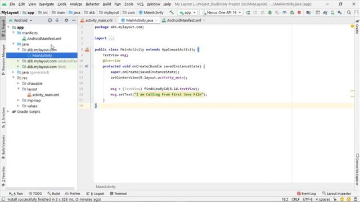Toggle the read-only lock icon in status bar

coord(335,199)
